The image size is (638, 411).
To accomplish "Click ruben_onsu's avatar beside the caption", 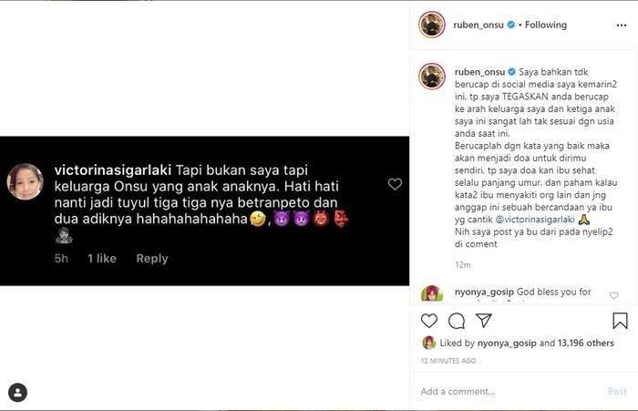I will pyautogui.click(x=432, y=76).
